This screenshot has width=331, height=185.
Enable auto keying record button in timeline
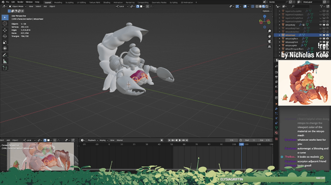(162, 140)
